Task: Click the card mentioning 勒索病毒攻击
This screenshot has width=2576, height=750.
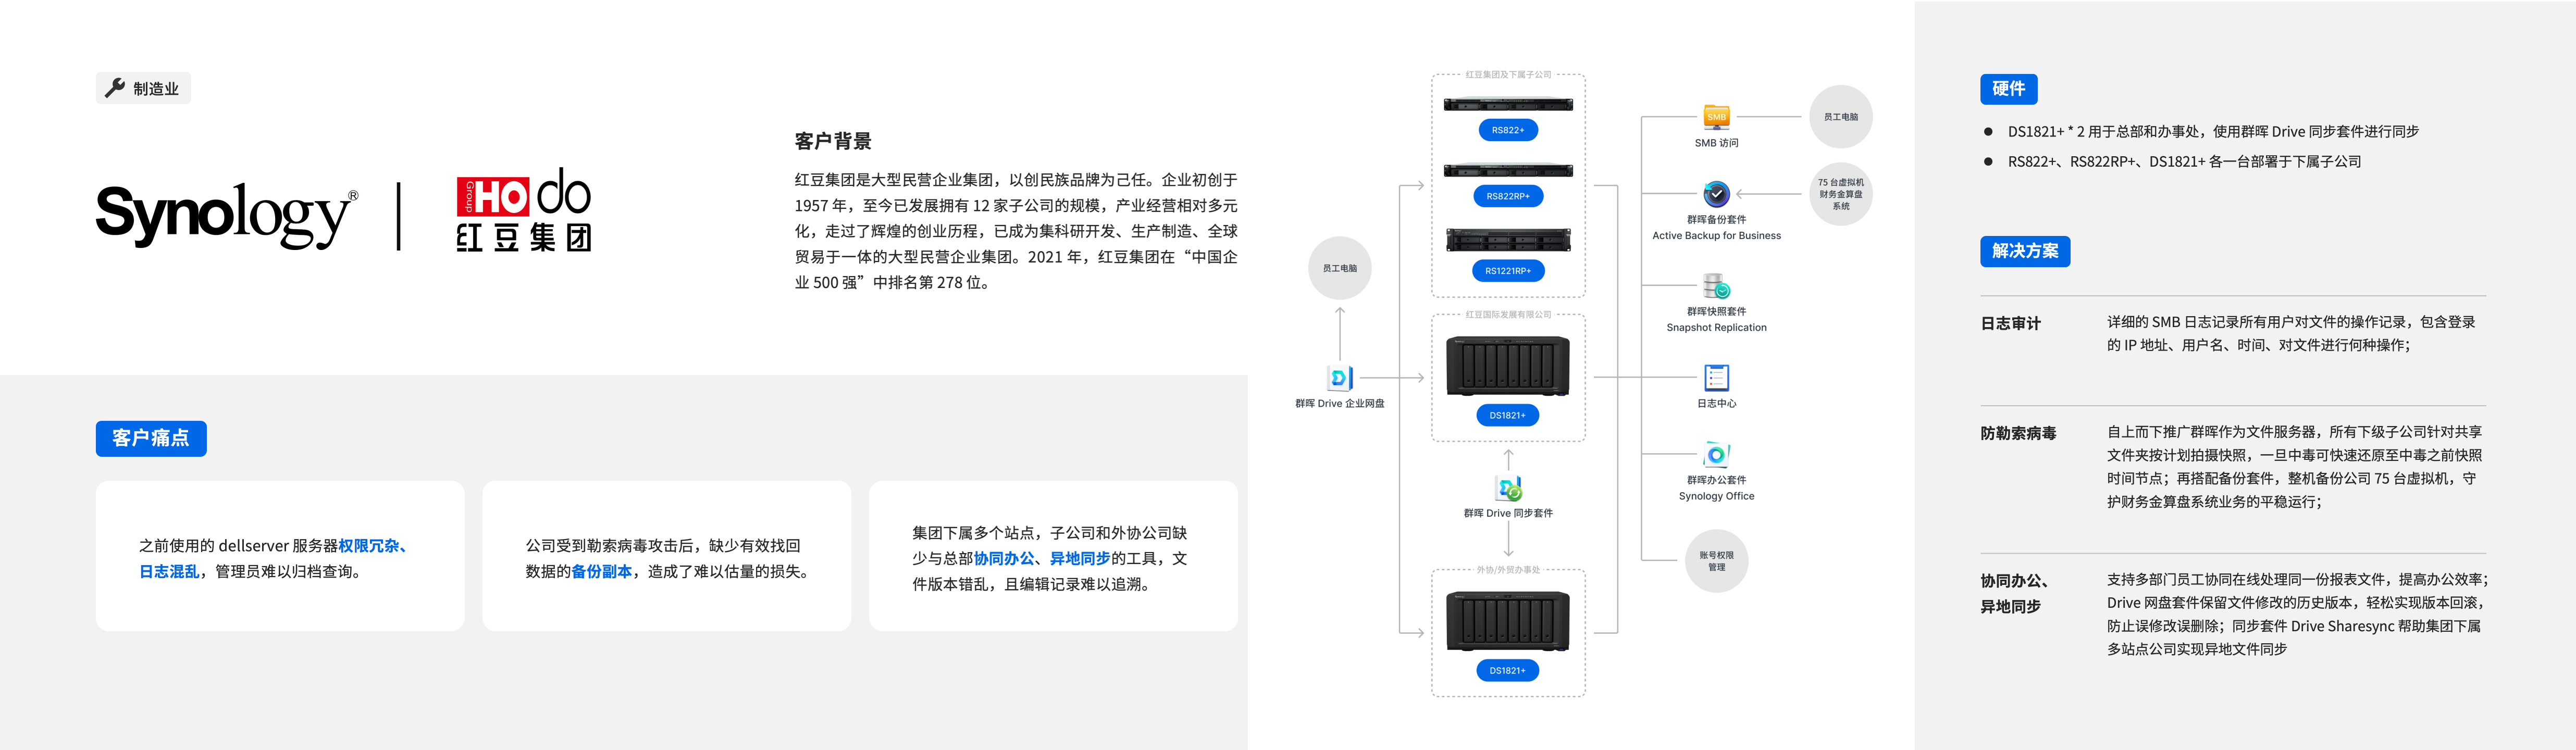Action: (666, 556)
